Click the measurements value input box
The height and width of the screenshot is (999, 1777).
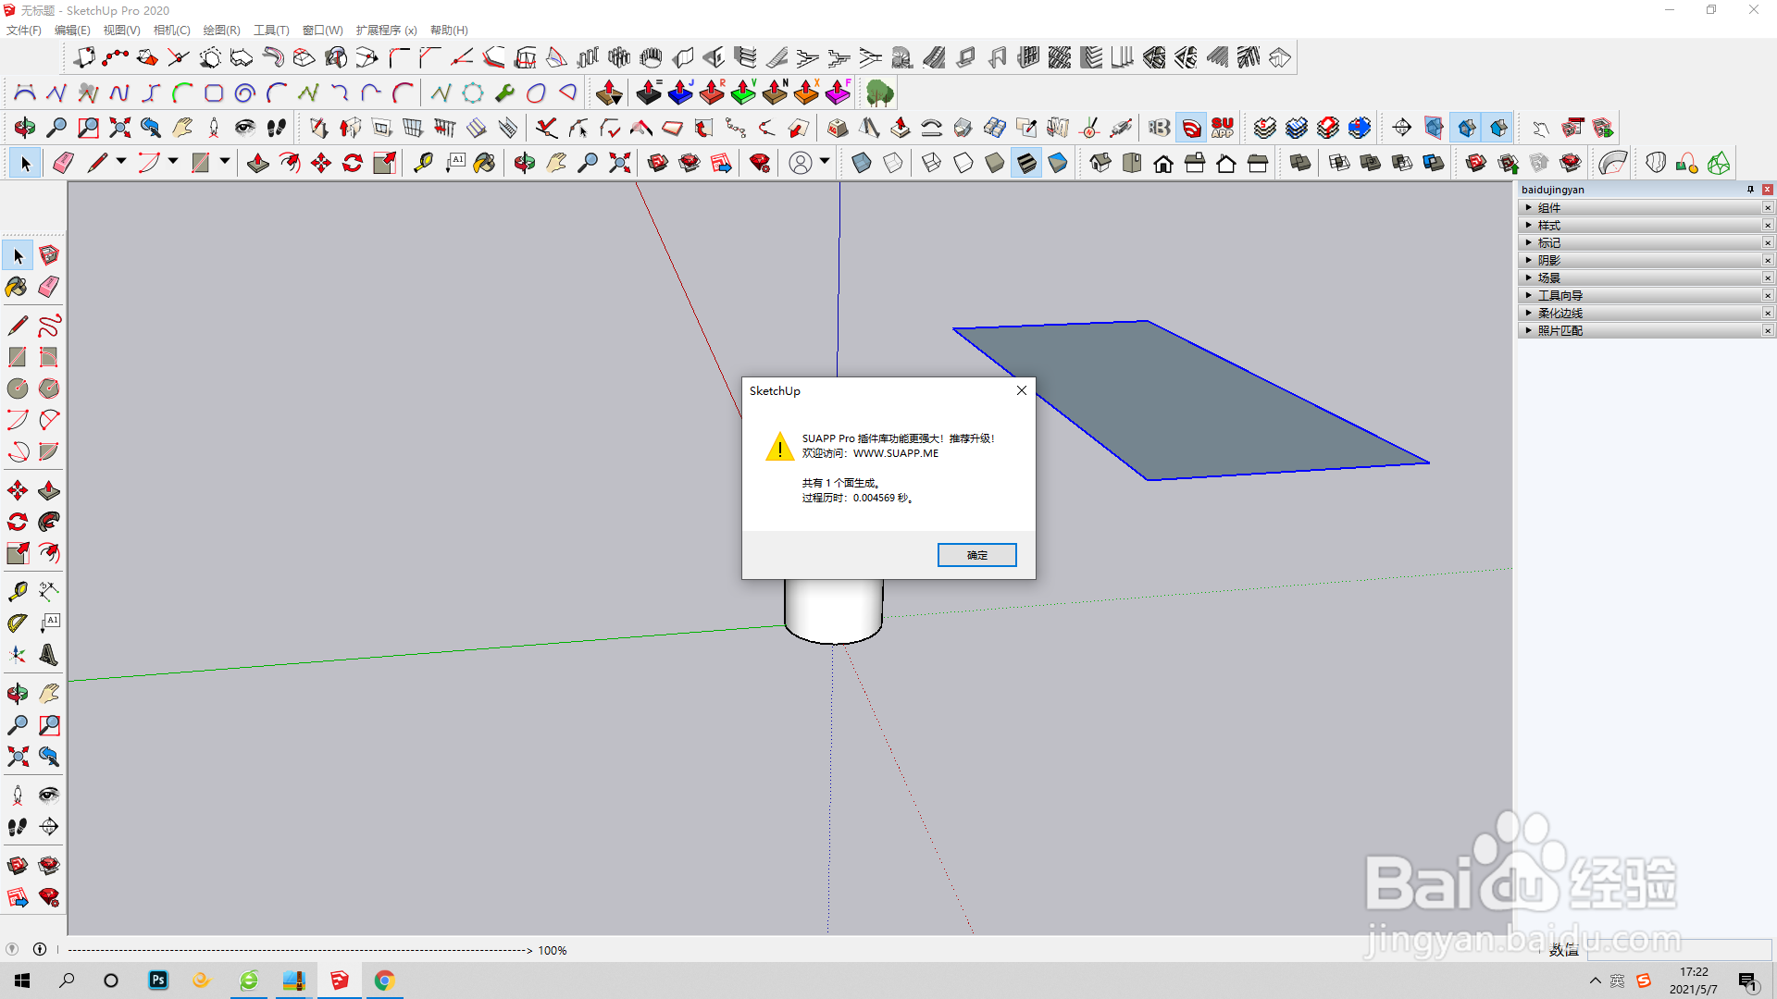(1678, 950)
